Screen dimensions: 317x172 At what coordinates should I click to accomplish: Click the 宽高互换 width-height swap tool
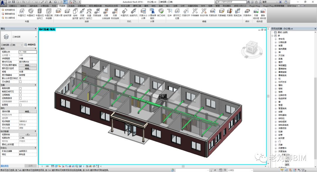[x=237, y=13]
